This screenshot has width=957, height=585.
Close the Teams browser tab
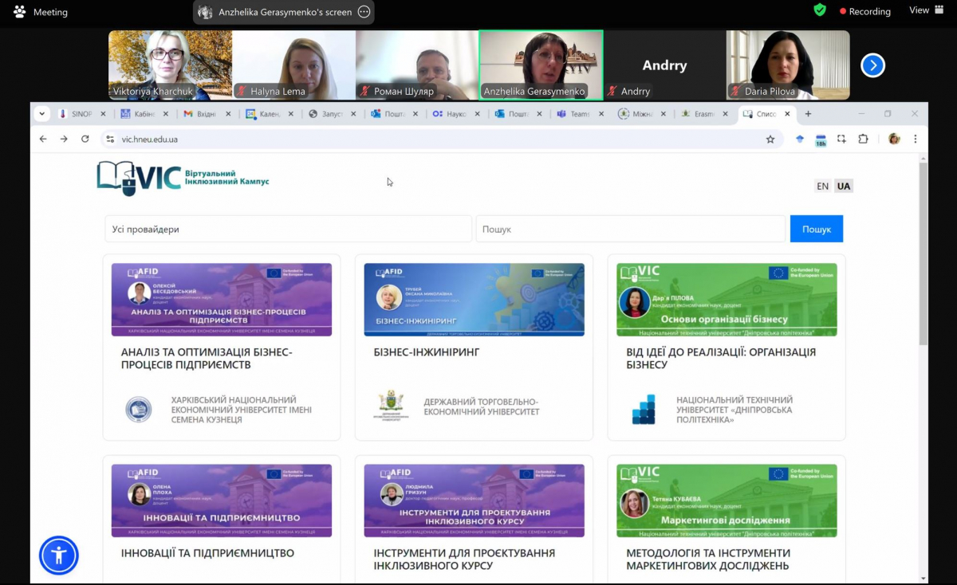[x=601, y=114]
